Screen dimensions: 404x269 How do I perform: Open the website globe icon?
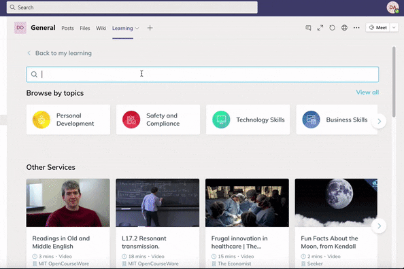[344, 28]
